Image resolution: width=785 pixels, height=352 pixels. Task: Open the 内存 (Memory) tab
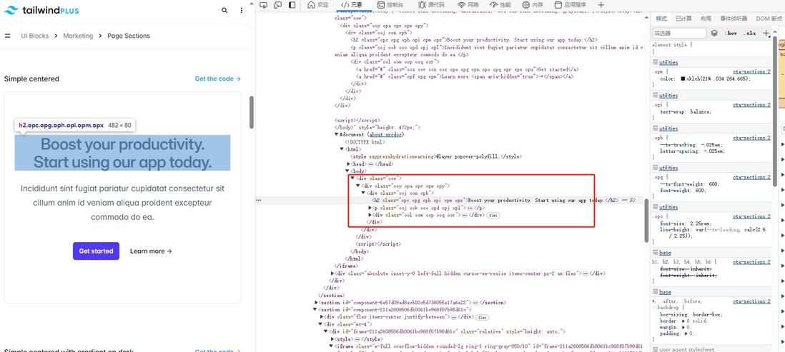click(533, 5)
